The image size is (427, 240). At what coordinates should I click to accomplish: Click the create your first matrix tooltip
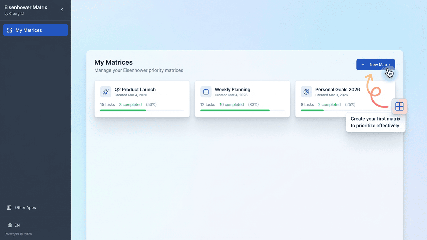click(x=375, y=122)
